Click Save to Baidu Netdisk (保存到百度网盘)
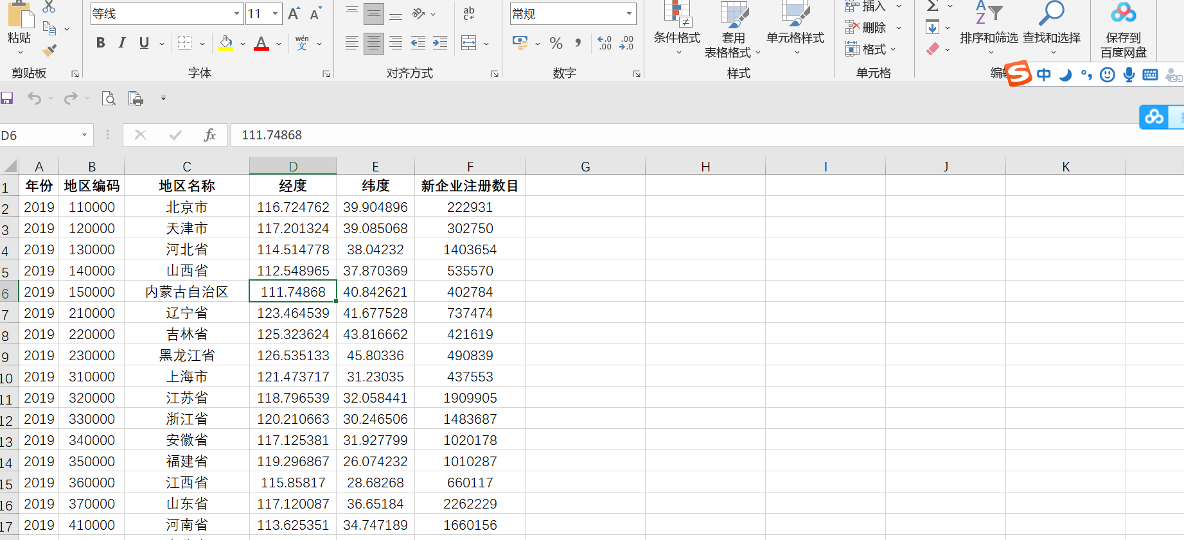Screen dimensions: 1184x540 (1124, 30)
